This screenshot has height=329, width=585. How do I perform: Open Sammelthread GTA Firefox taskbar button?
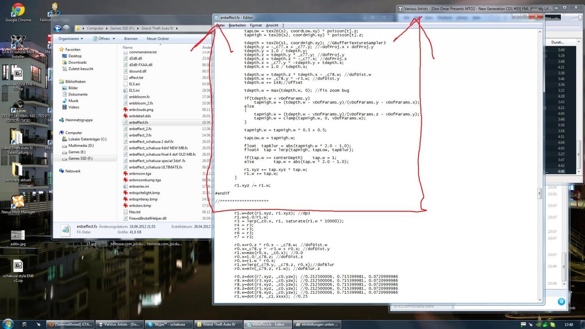pos(71,324)
